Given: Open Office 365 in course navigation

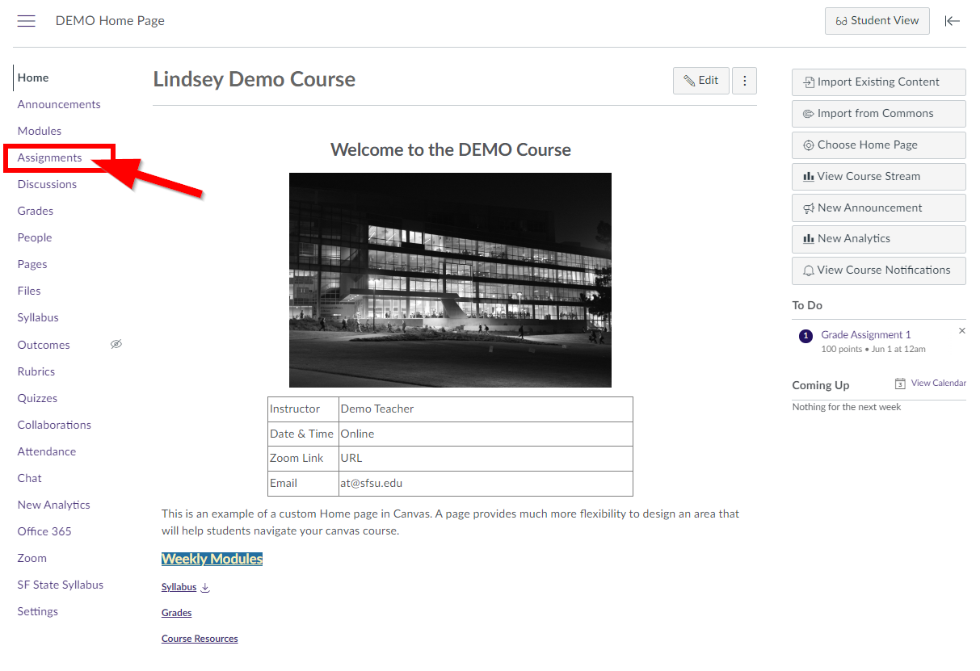Looking at the screenshot, I should point(44,531).
